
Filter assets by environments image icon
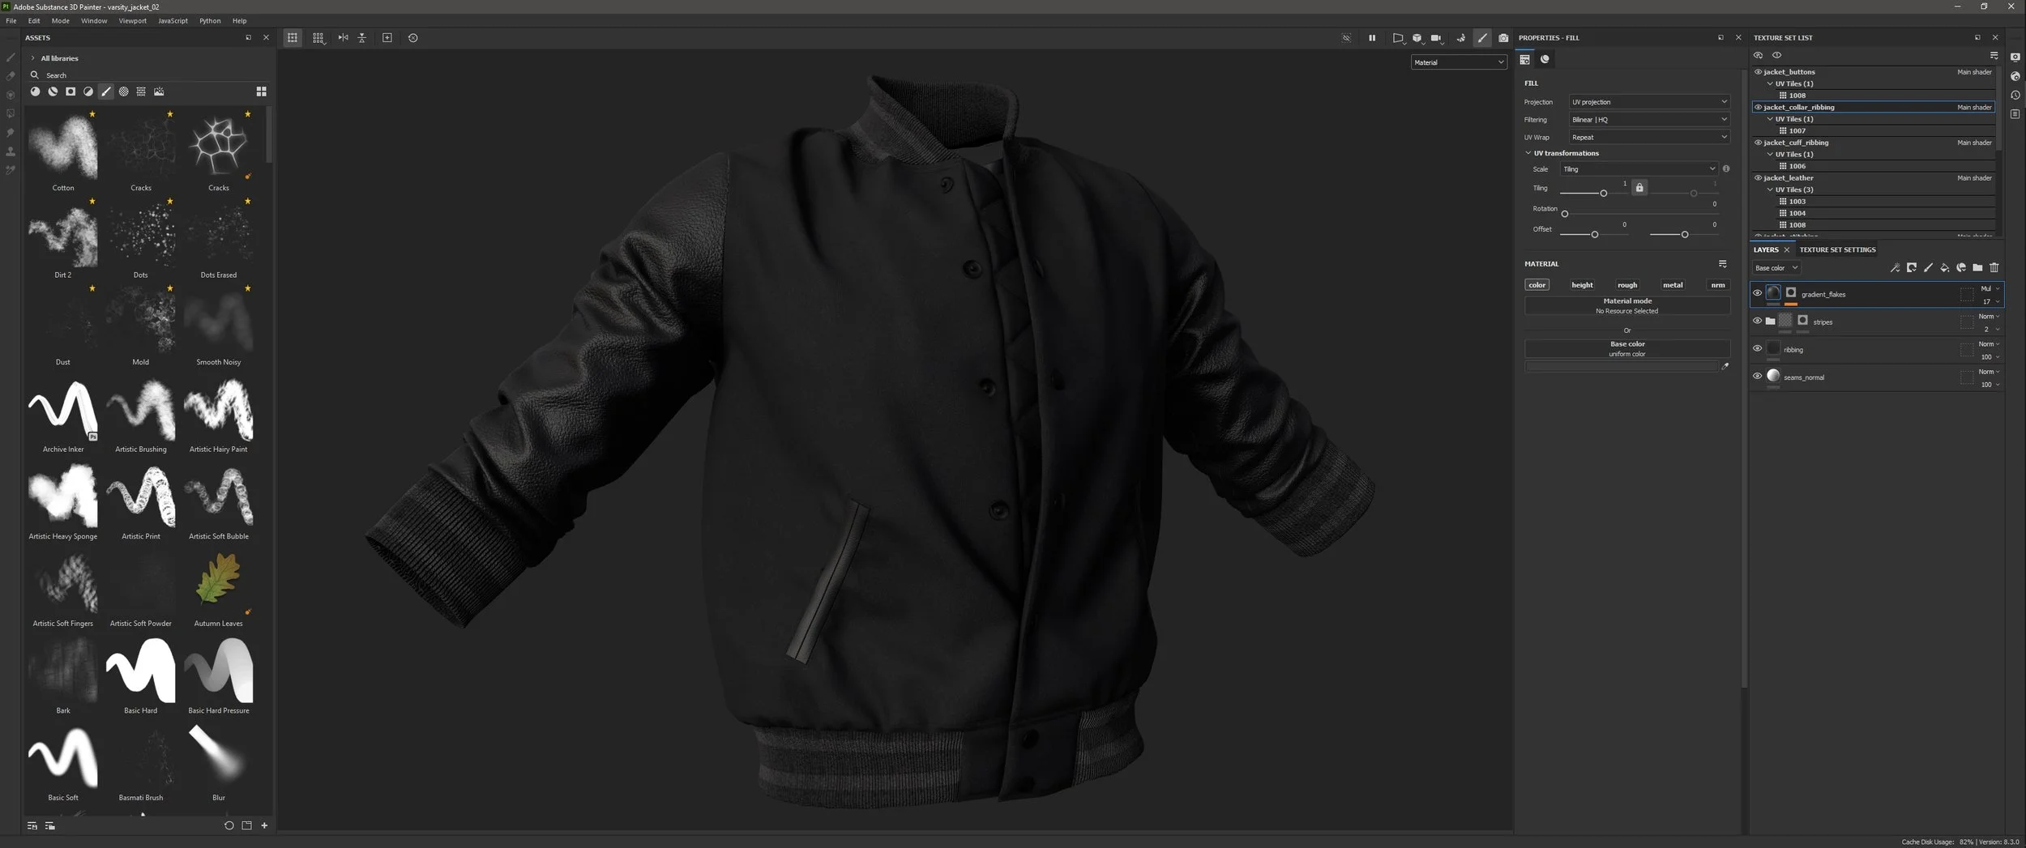pos(159,92)
